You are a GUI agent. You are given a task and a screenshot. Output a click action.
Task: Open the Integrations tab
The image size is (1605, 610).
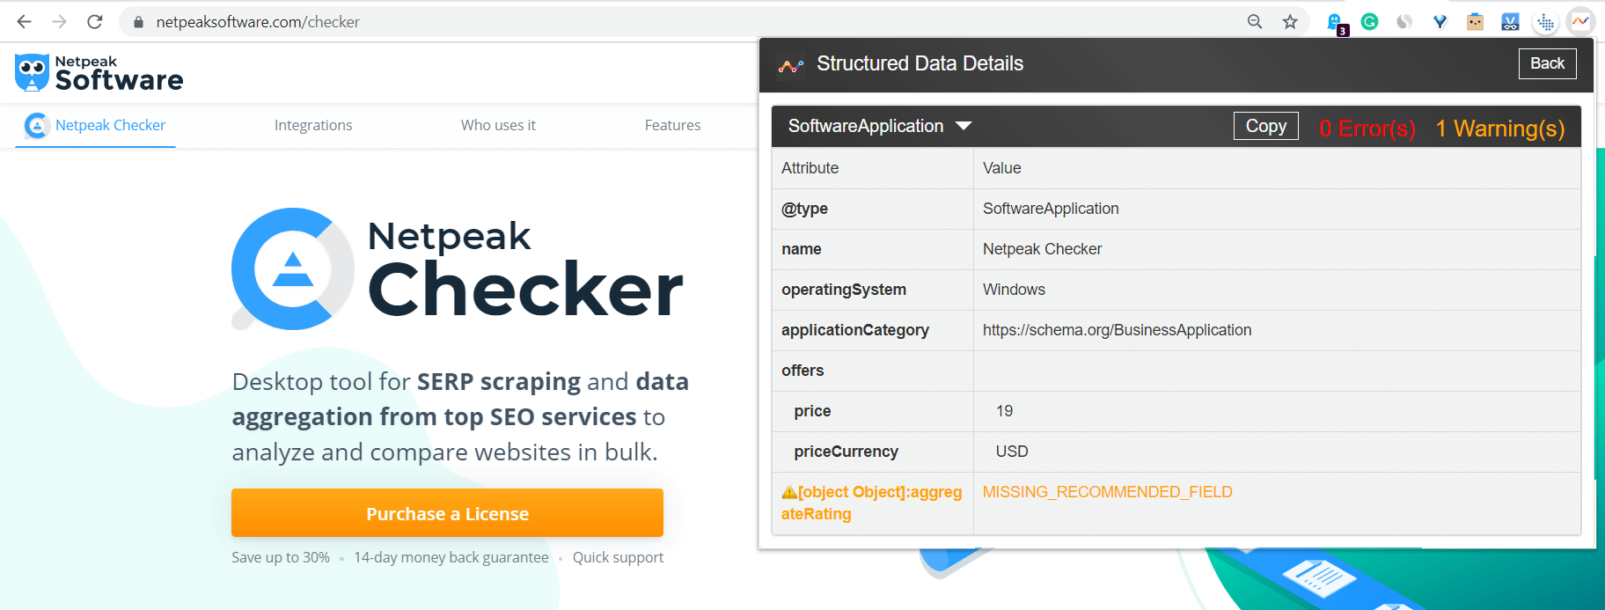tap(313, 126)
